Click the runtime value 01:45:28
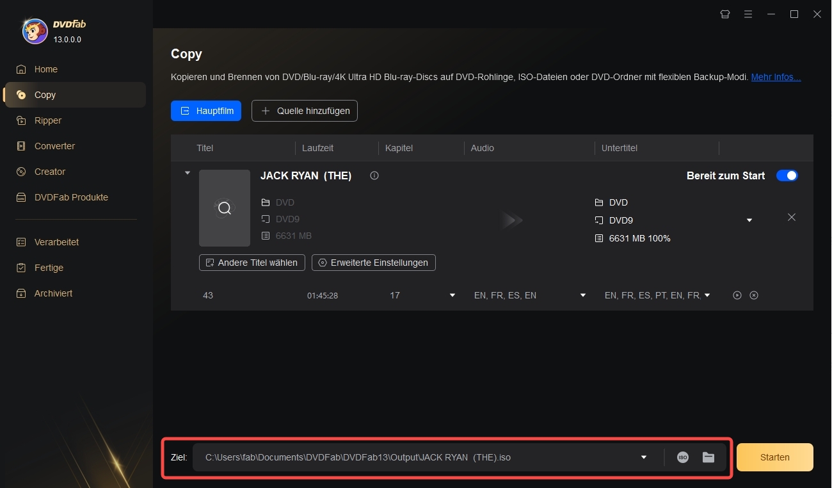 coord(323,295)
